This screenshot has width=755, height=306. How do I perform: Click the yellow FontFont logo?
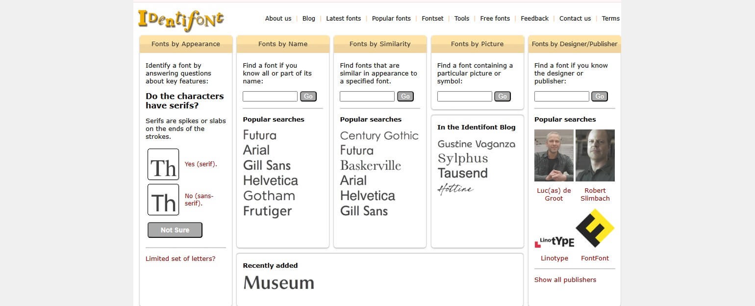(595, 229)
